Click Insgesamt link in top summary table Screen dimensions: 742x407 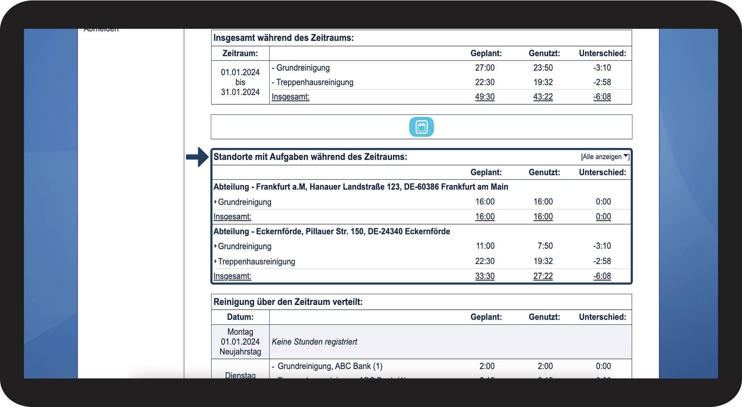[291, 97]
